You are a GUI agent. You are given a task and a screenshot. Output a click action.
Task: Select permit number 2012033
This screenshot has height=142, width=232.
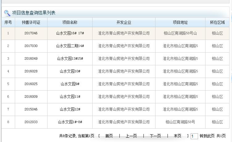[31, 122]
